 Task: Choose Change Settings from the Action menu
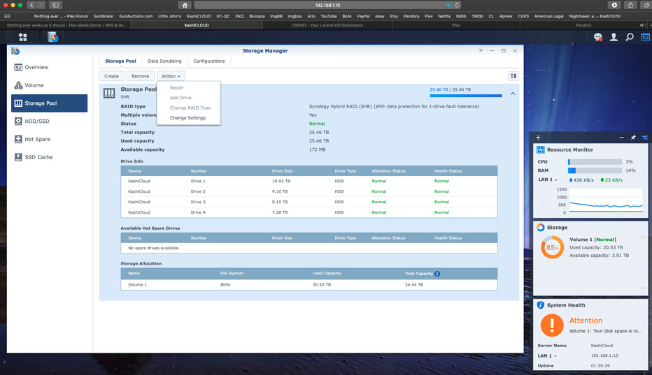click(187, 118)
